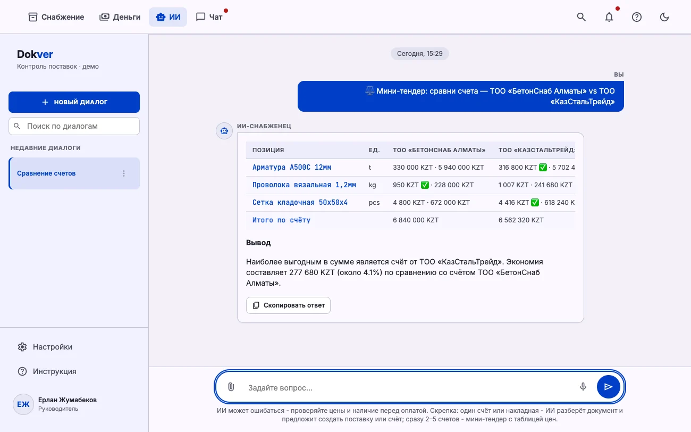The height and width of the screenshot is (432, 691).
Task: Open the Арматура A500C 12мм link
Action: (292, 167)
